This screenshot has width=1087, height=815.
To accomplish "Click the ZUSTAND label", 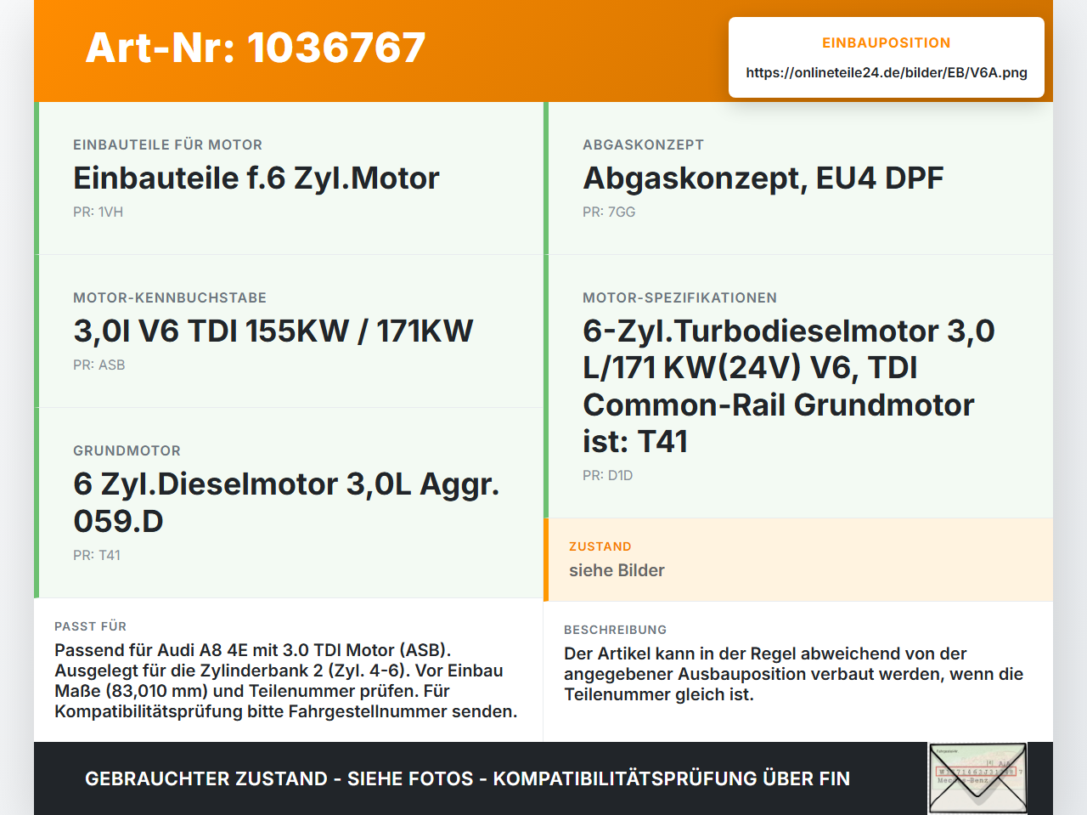I will (x=600, y=546).
